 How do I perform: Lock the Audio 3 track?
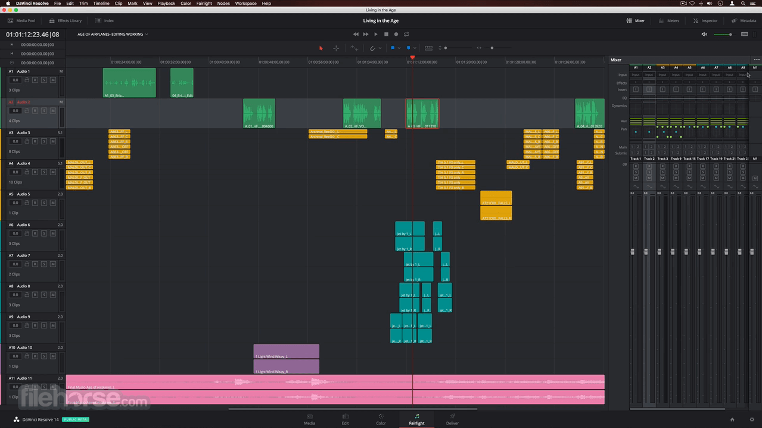pos(27,141)
